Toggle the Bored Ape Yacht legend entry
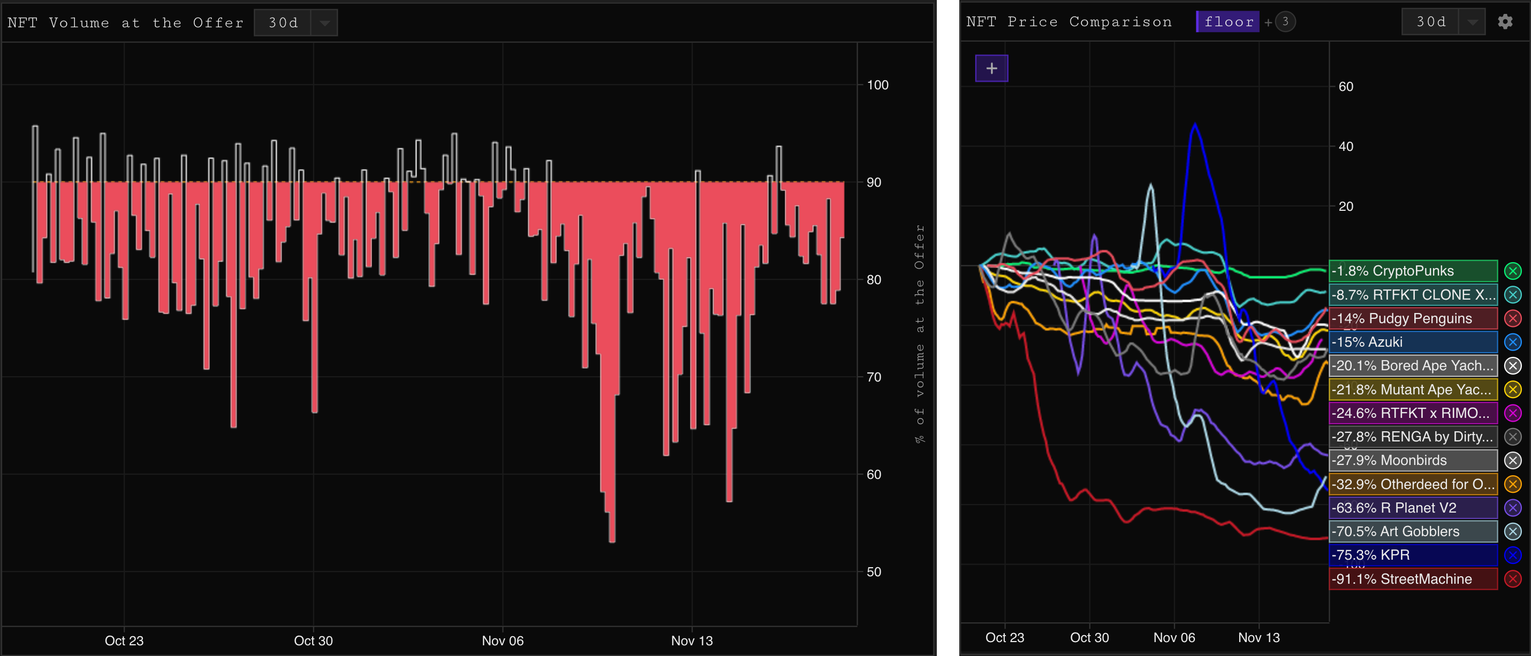The height and width of the screenshot is (656, 1531). pyautogui.click(x=1413, y=366)
